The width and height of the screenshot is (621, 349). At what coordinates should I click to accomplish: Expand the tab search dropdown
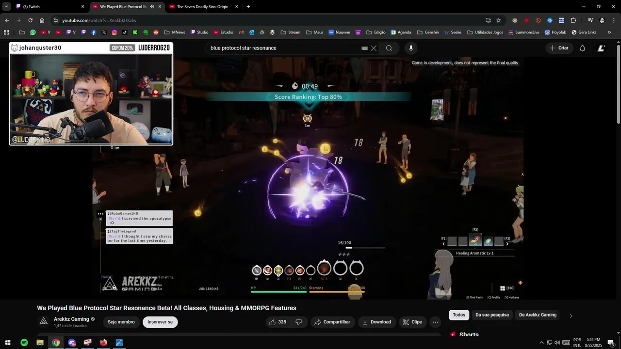6,7
